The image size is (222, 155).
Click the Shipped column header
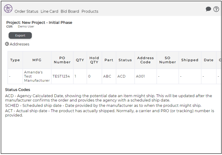click(190, 60)
